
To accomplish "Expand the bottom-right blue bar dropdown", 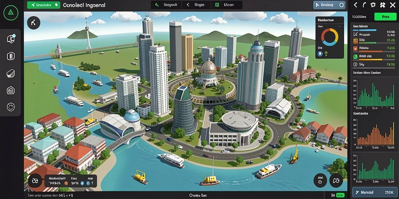I will [x=374, y=193].
